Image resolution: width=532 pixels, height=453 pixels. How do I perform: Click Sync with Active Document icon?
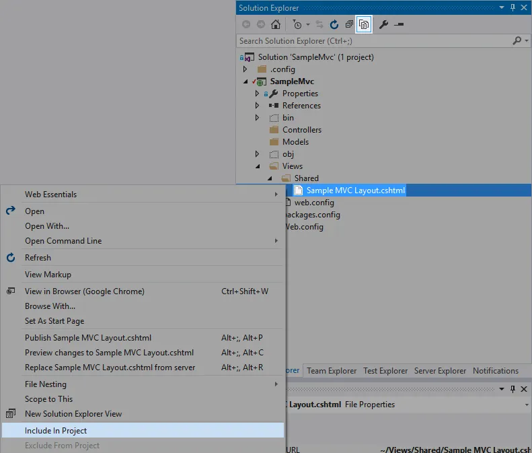click(319, 24)
